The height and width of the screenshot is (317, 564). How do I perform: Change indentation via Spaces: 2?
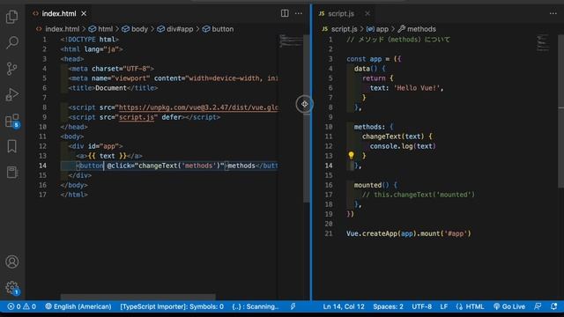pos(388,306)
